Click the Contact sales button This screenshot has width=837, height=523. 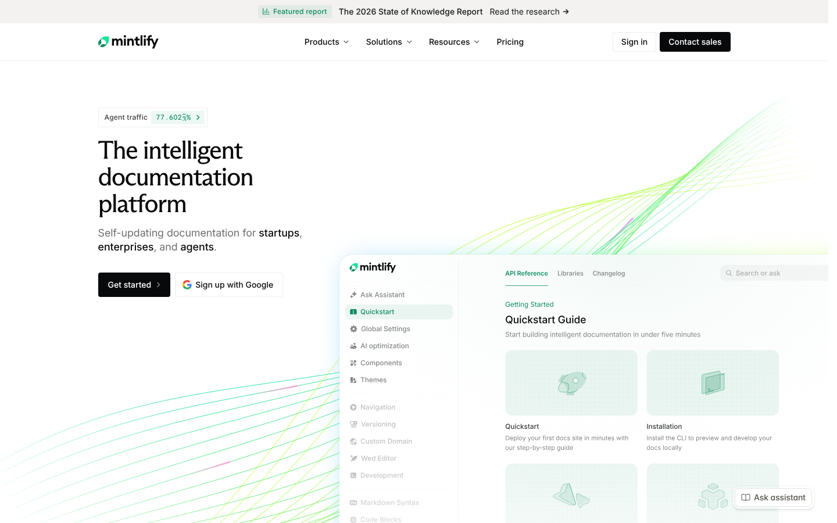[695, 42]
